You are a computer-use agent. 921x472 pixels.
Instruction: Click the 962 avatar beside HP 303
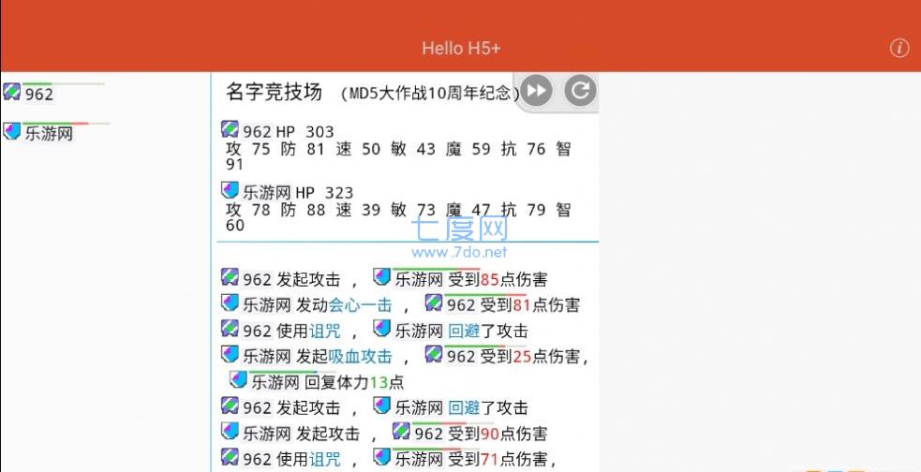[x=230, y=130]
